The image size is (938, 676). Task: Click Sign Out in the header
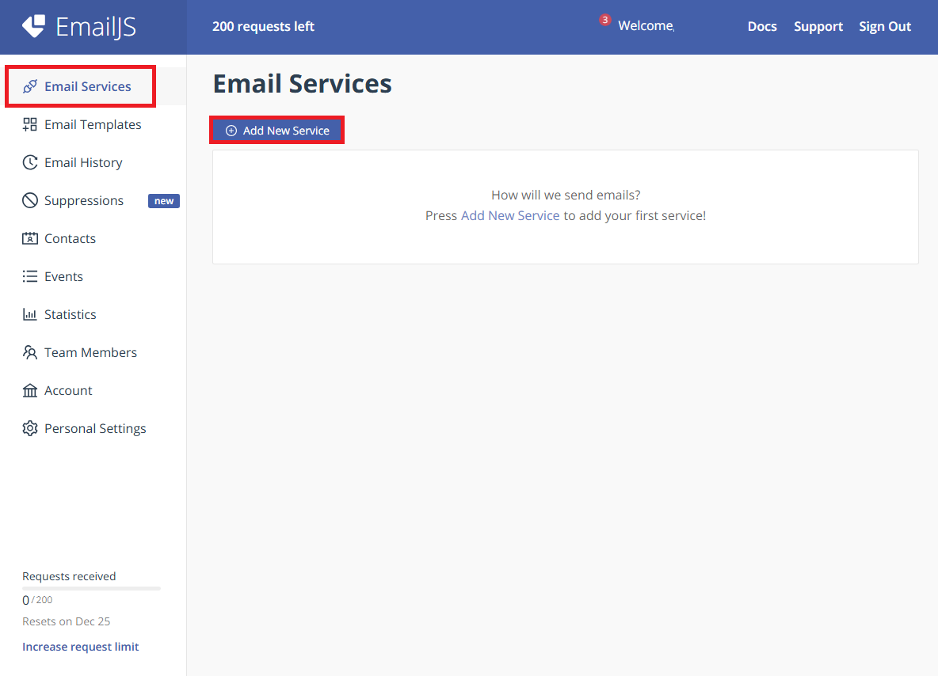(x=885, y=26)
